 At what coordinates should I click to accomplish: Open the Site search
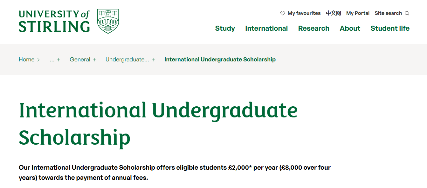pyautogui.click(x=389, y=13)
